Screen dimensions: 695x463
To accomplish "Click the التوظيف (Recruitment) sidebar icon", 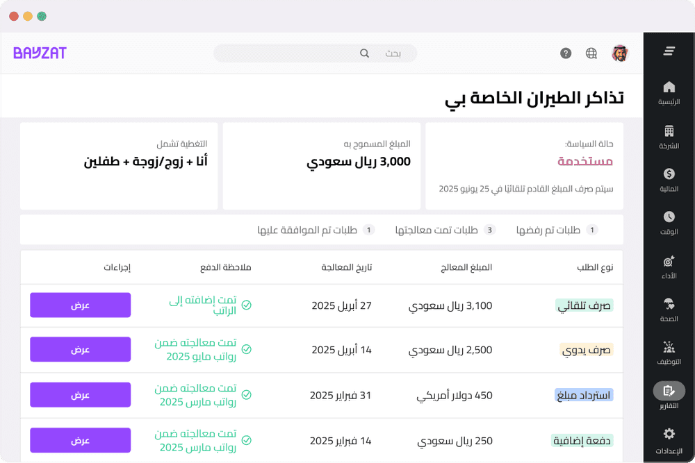I will click(x=669, y=348).
